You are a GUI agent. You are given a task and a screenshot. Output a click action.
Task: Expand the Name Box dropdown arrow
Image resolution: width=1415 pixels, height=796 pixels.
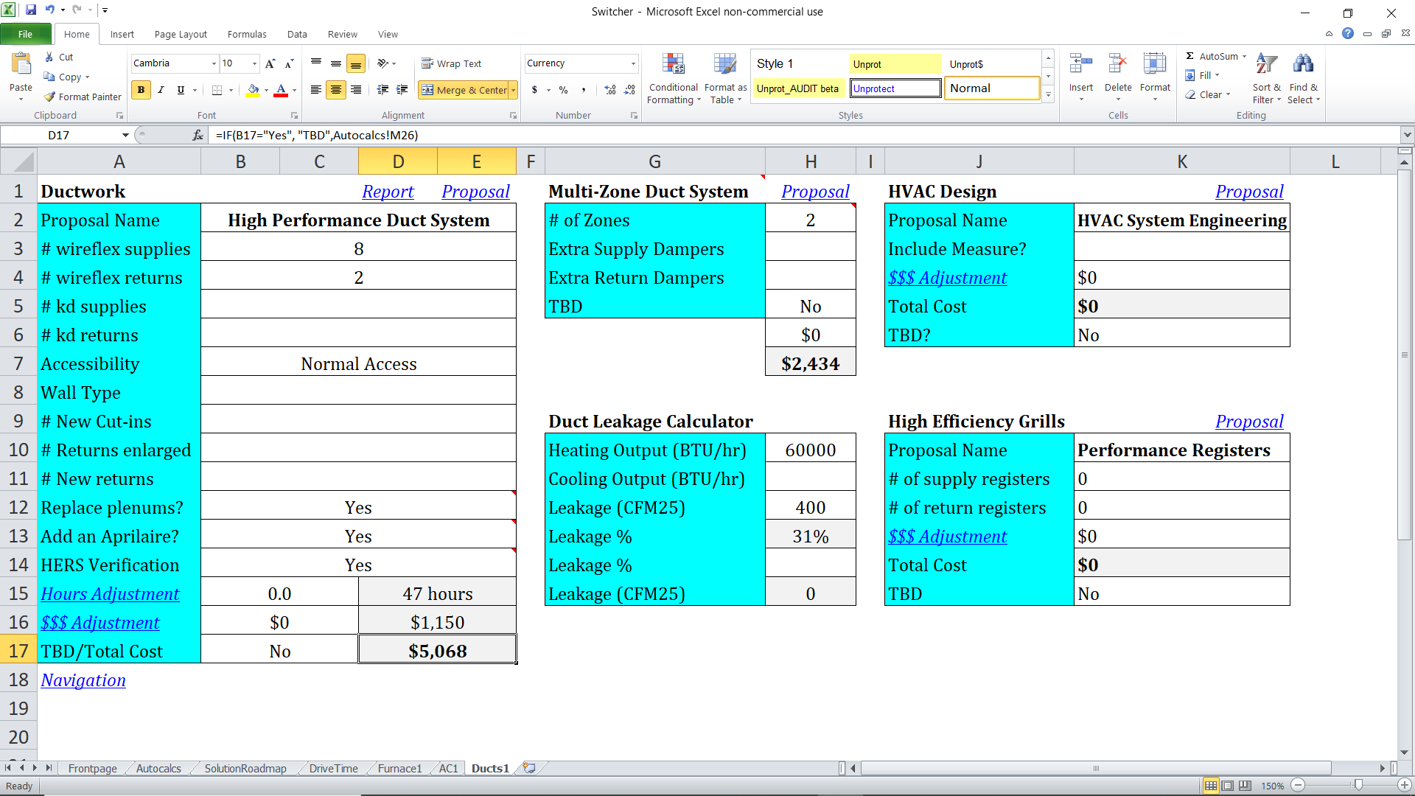click(x=125, y=135)
